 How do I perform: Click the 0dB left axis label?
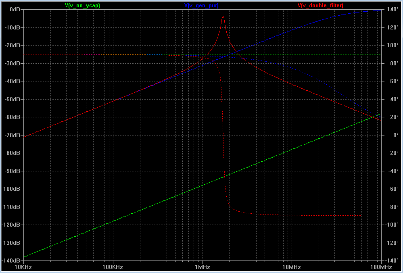pos(15,10)
